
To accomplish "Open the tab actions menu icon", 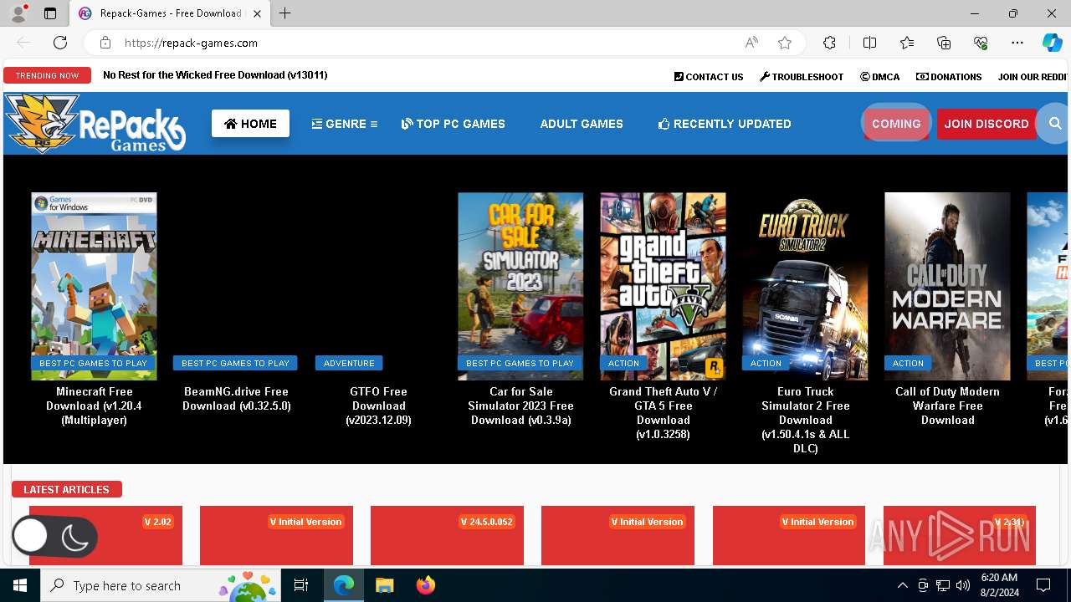I will click(x=50, y=13).
